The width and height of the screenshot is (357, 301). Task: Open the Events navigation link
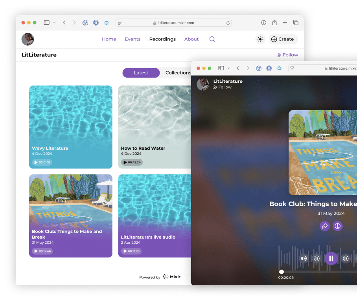132,39
